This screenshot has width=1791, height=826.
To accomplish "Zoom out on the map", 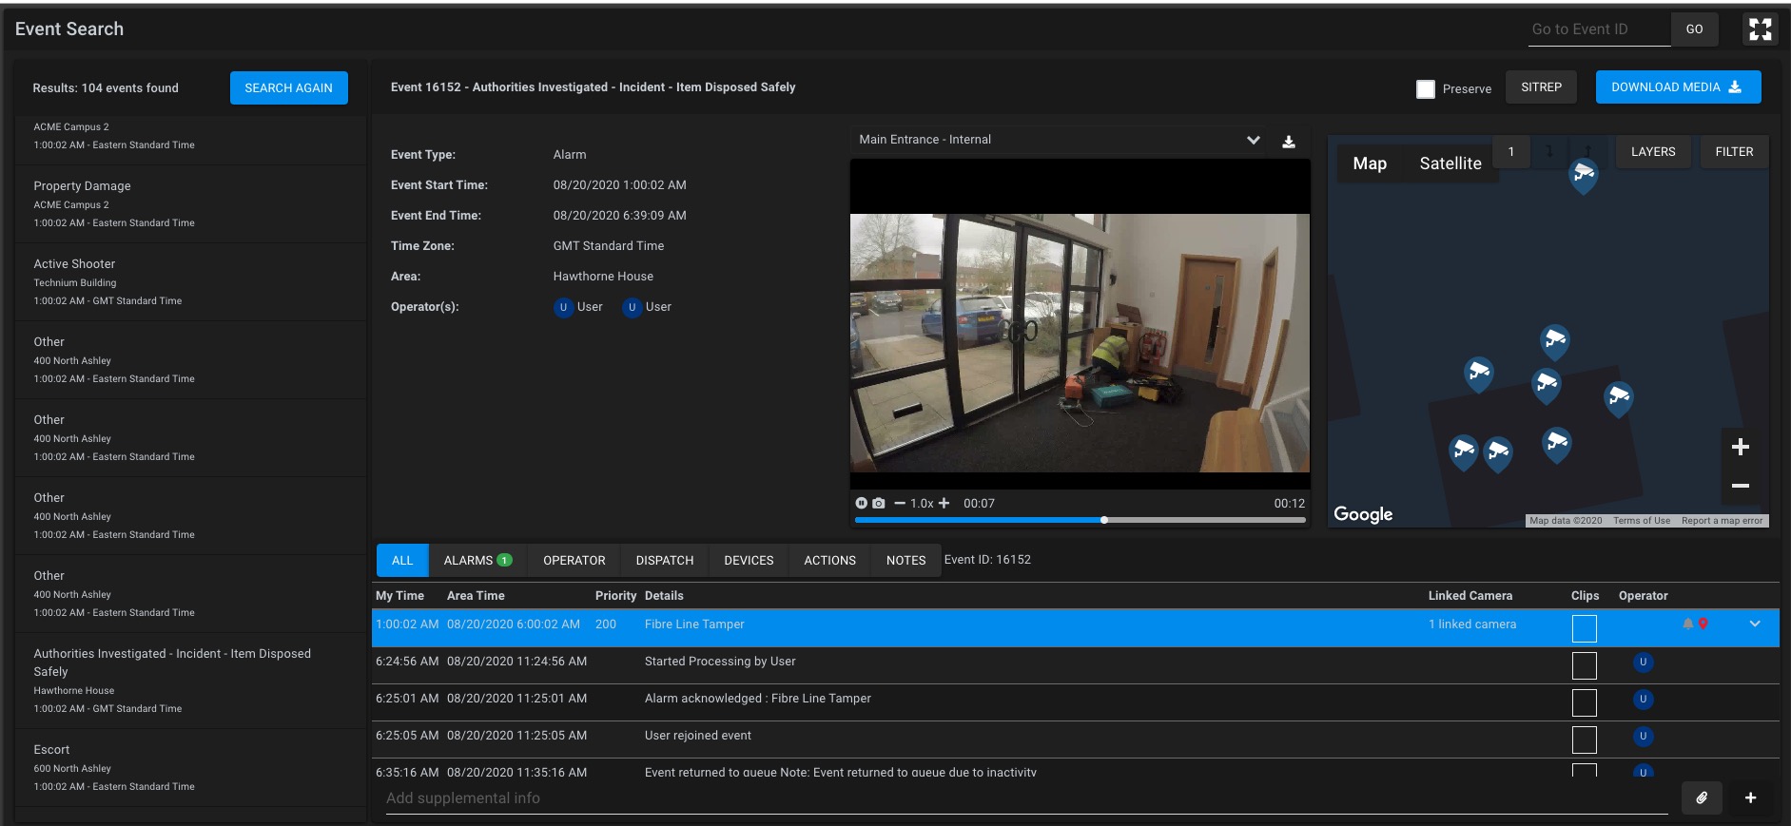I will click(x=1741, y=486).
